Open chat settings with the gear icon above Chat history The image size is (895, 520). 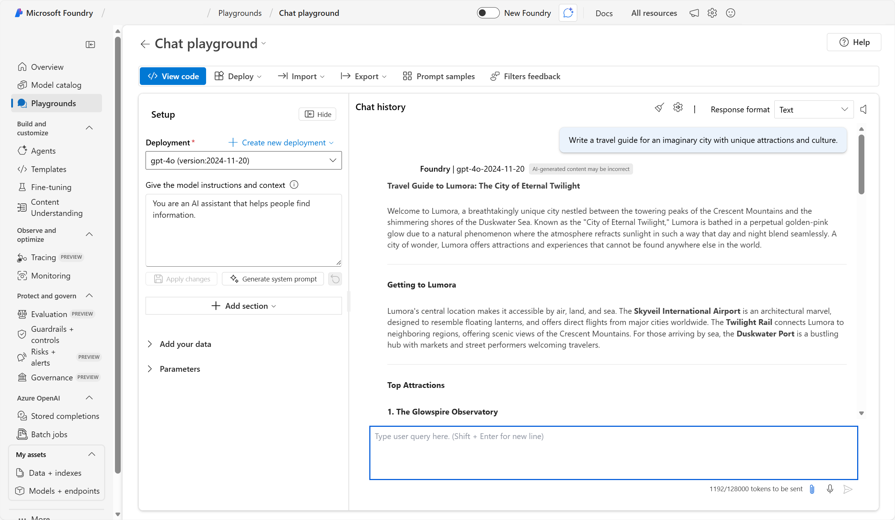coord(678,107)
